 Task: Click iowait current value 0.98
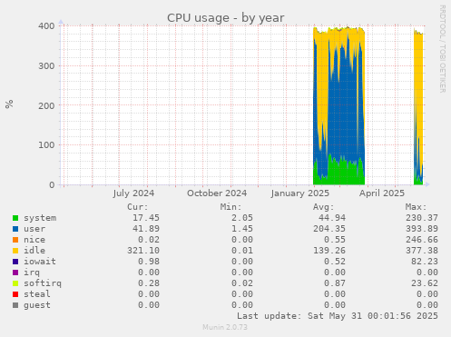pos(149,262)
